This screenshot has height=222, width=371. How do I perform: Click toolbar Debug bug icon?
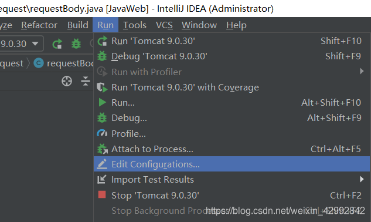[x=76, y=44]
